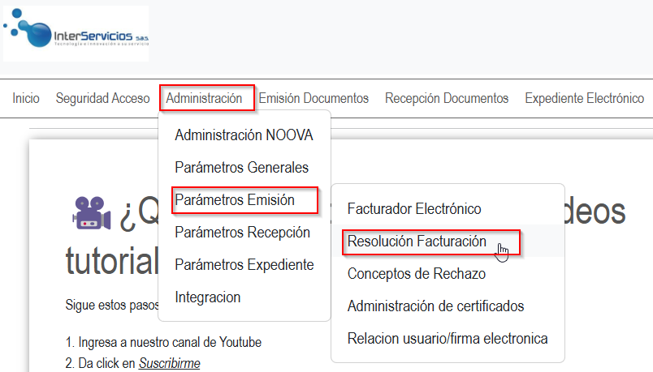Open the Expediente Electrónico menu
Screen dimensions: 653x372
click(x=584, y=98)
